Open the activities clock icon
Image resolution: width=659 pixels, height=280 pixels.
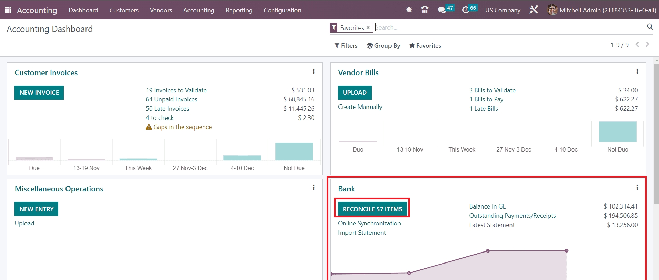tap(466, 10)
